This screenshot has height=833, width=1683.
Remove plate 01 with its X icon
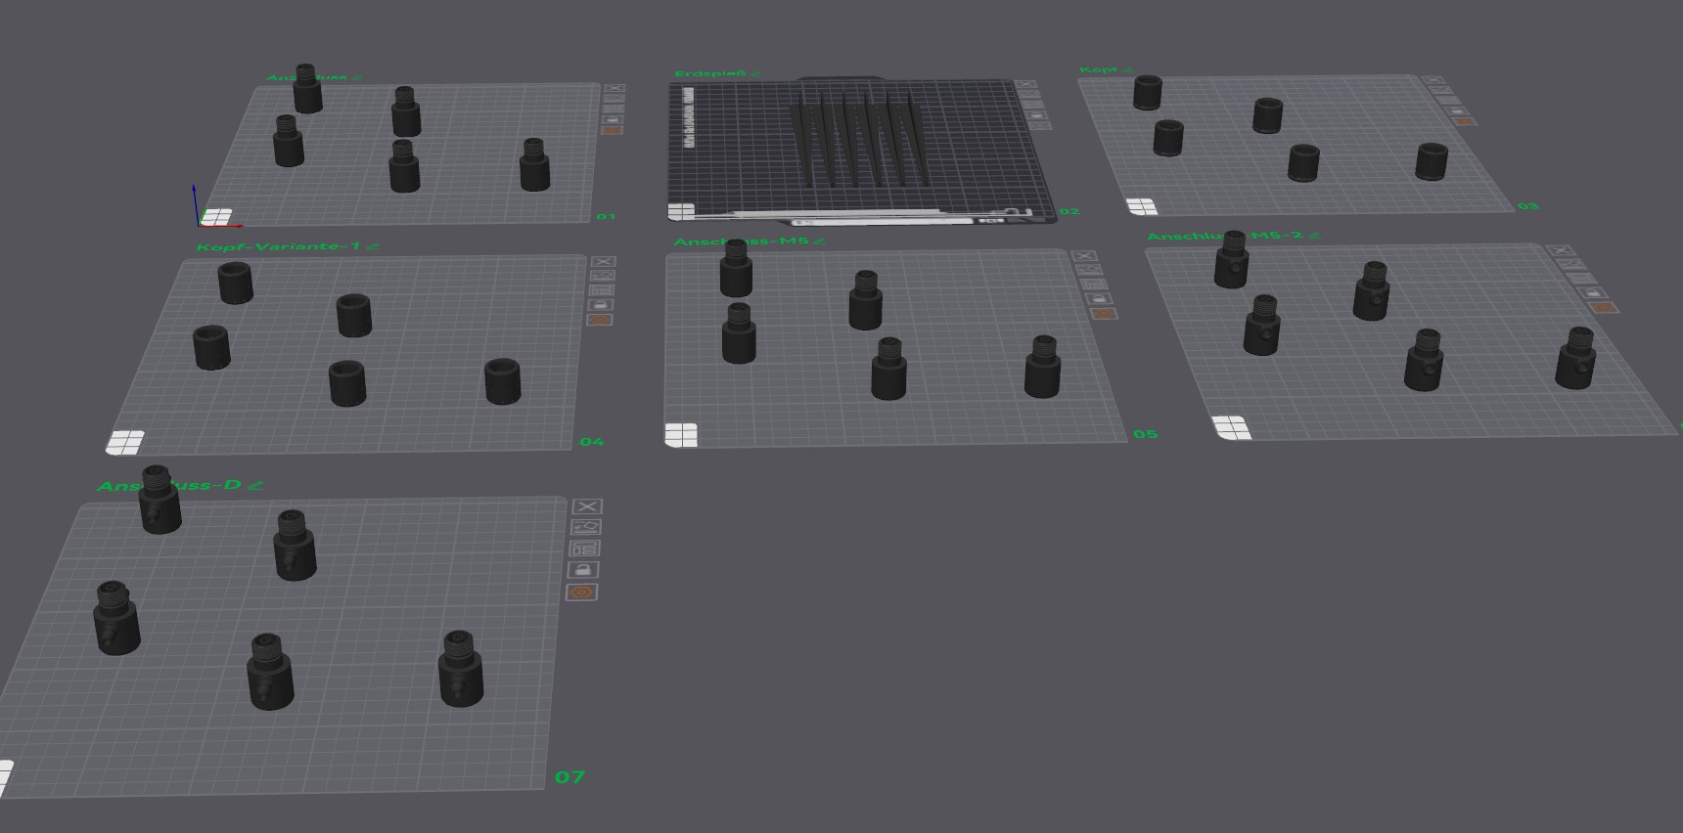point(614,88)
